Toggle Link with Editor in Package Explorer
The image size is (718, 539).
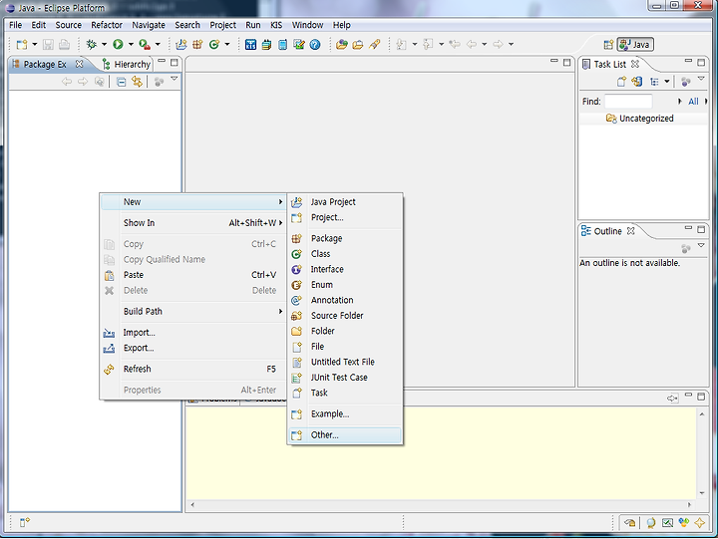(137, 82)
